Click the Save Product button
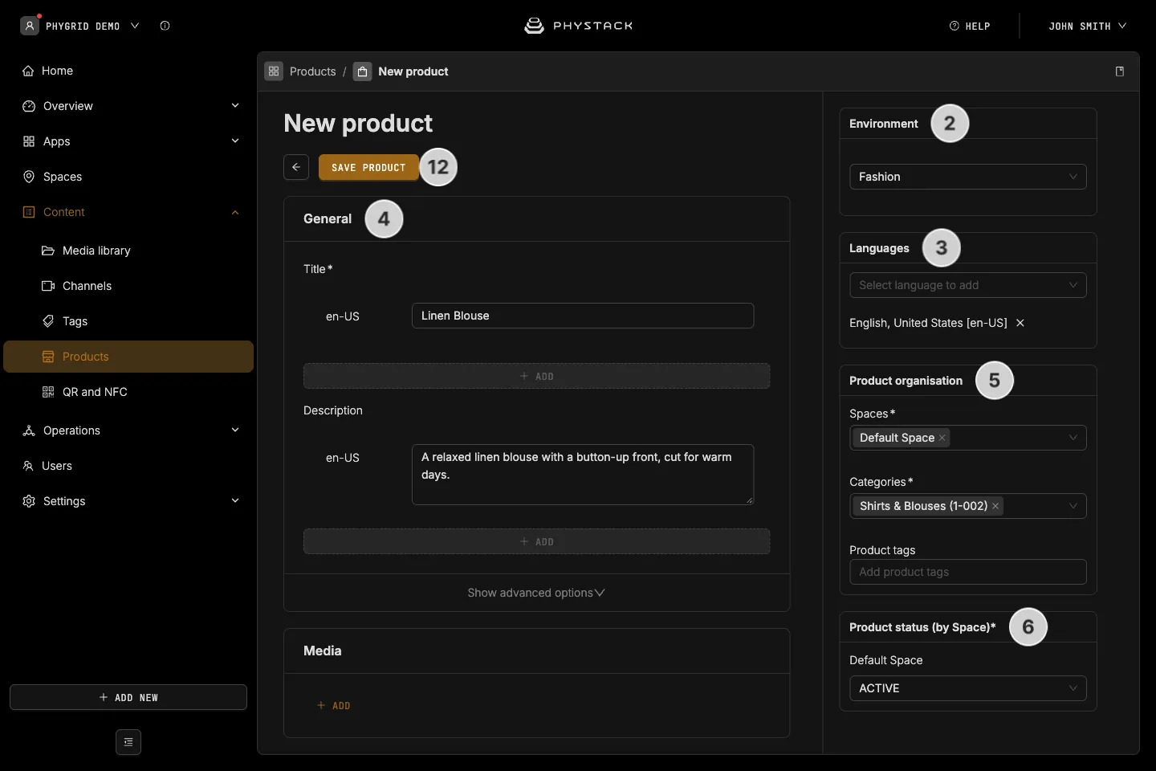Screen dimensions: 1156x771 click(x=368, y=167)
